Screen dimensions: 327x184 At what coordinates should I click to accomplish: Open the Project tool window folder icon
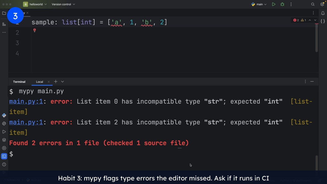point(4,13)
